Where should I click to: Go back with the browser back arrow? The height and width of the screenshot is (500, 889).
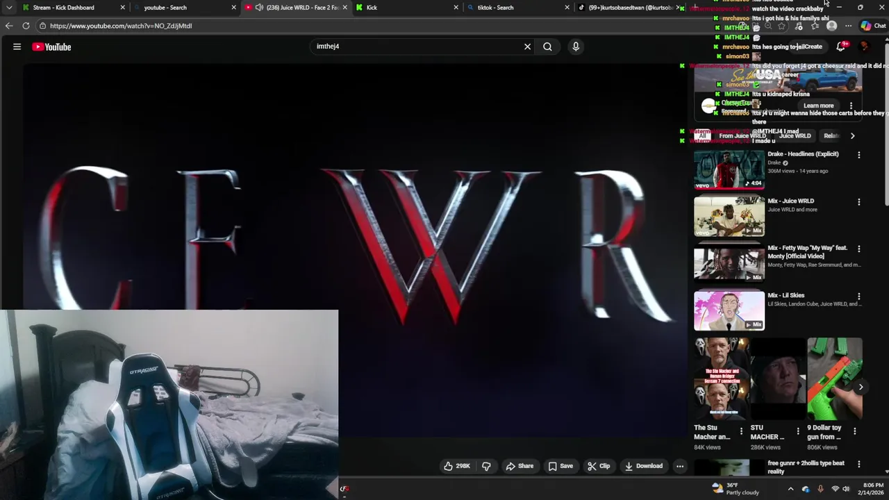[x=9, y=26]
